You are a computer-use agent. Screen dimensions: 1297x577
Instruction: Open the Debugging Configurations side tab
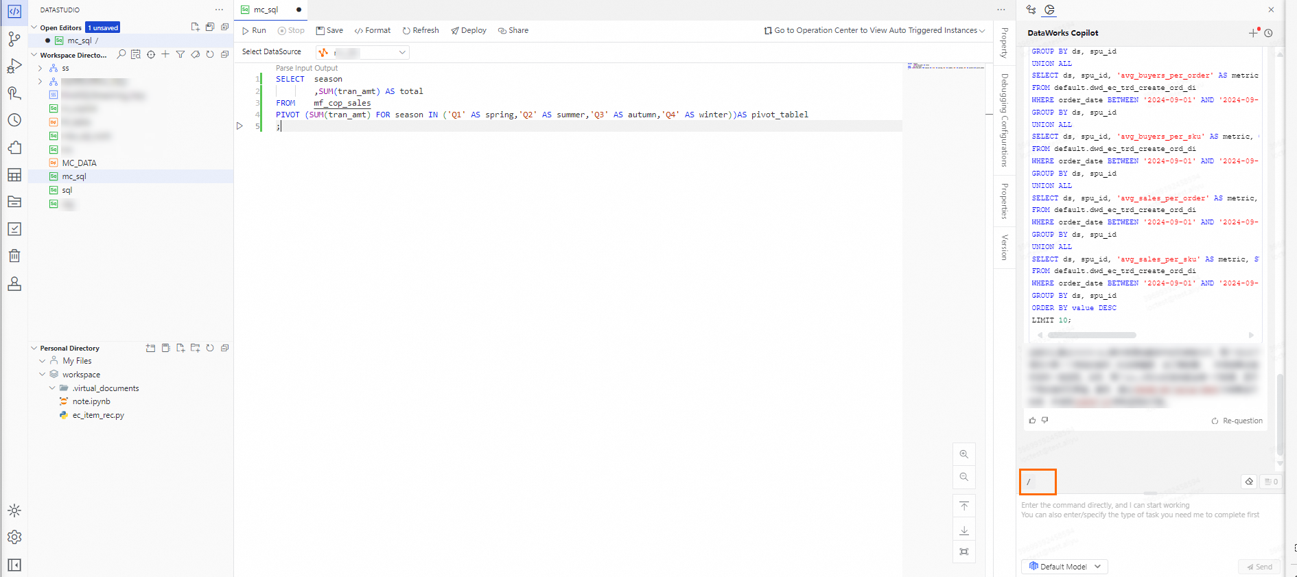click(x=1004, y=120)
